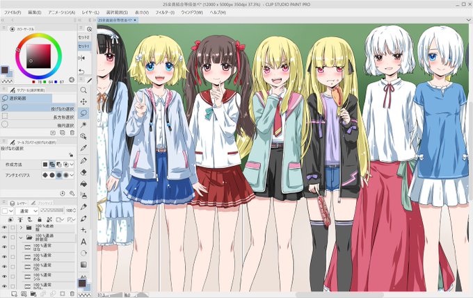
Task: Hide the closed top folder layer via eye icon
Action: click(4, 228)
